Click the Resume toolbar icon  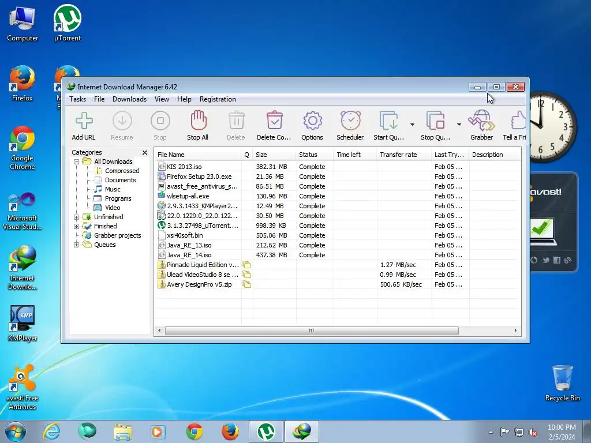click(122, 121)
